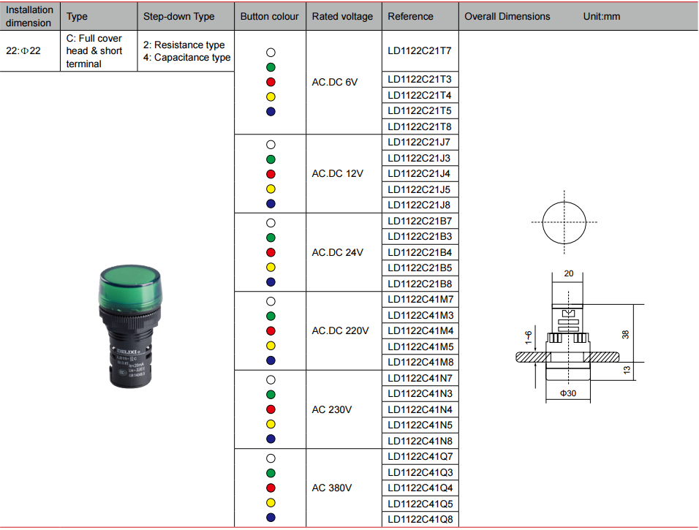The height and width of the screenshot is (530, 699).
Task: Select reference LD1122C21B7
Action: (x=420, y=221)
